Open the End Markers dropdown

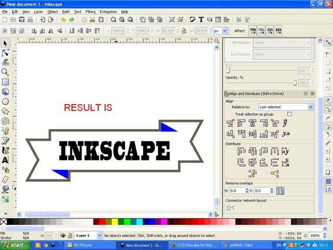(282, 54)
